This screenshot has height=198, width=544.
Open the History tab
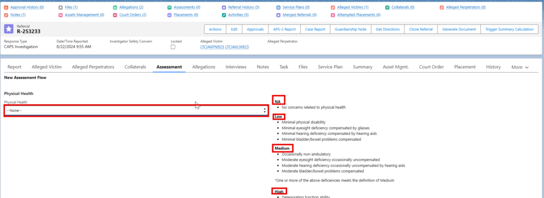pyautogui.click(x=494, y=67)
